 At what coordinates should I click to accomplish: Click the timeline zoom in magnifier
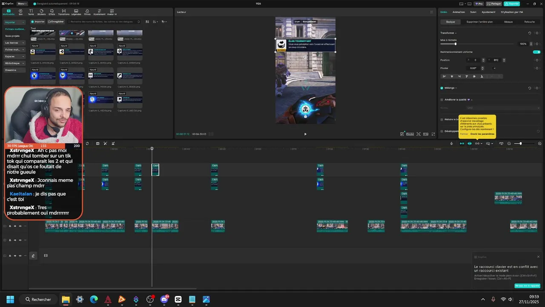click(540, 143)
